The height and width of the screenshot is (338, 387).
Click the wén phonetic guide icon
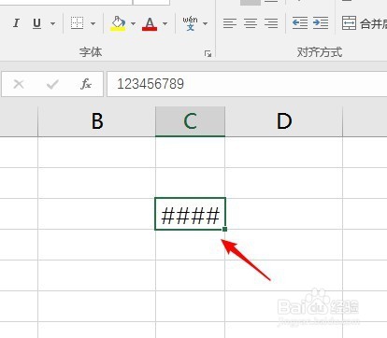(190, 23)
